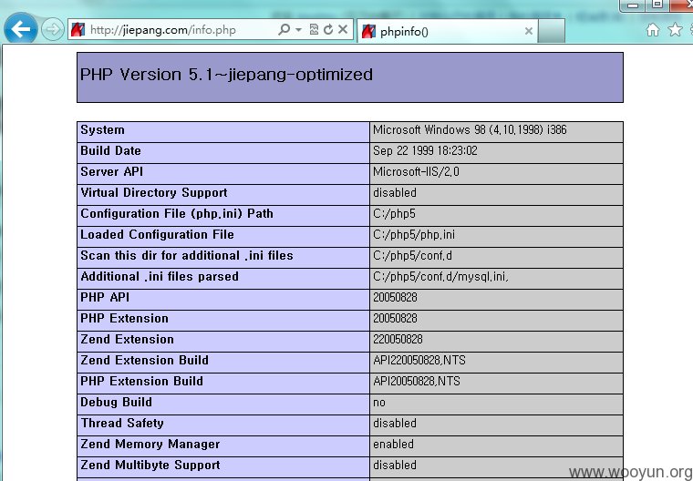Click the search magnifier in the address bar
This screenshot has width=693, height=481.
pos(284,29)
